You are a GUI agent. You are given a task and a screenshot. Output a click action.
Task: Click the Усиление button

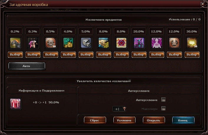[124, 120]
